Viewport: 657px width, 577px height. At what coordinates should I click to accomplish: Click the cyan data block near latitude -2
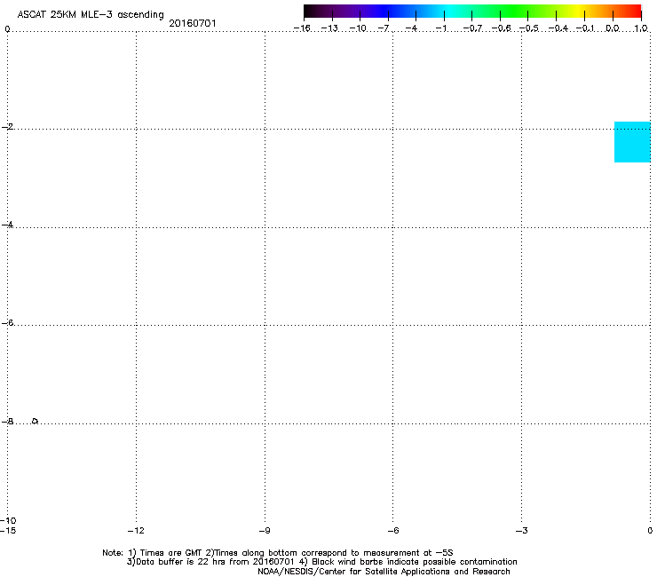pos(632,142)
